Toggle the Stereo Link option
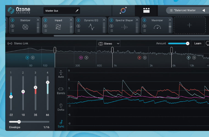The height and width of the screenshot is (137, 209). tap(18, 43)
